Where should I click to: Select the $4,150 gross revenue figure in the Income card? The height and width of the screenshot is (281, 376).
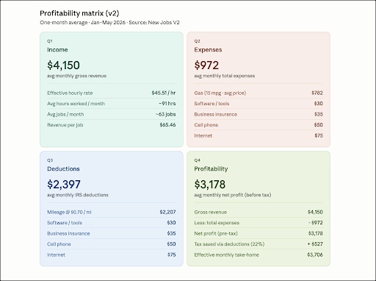(63, 65)
